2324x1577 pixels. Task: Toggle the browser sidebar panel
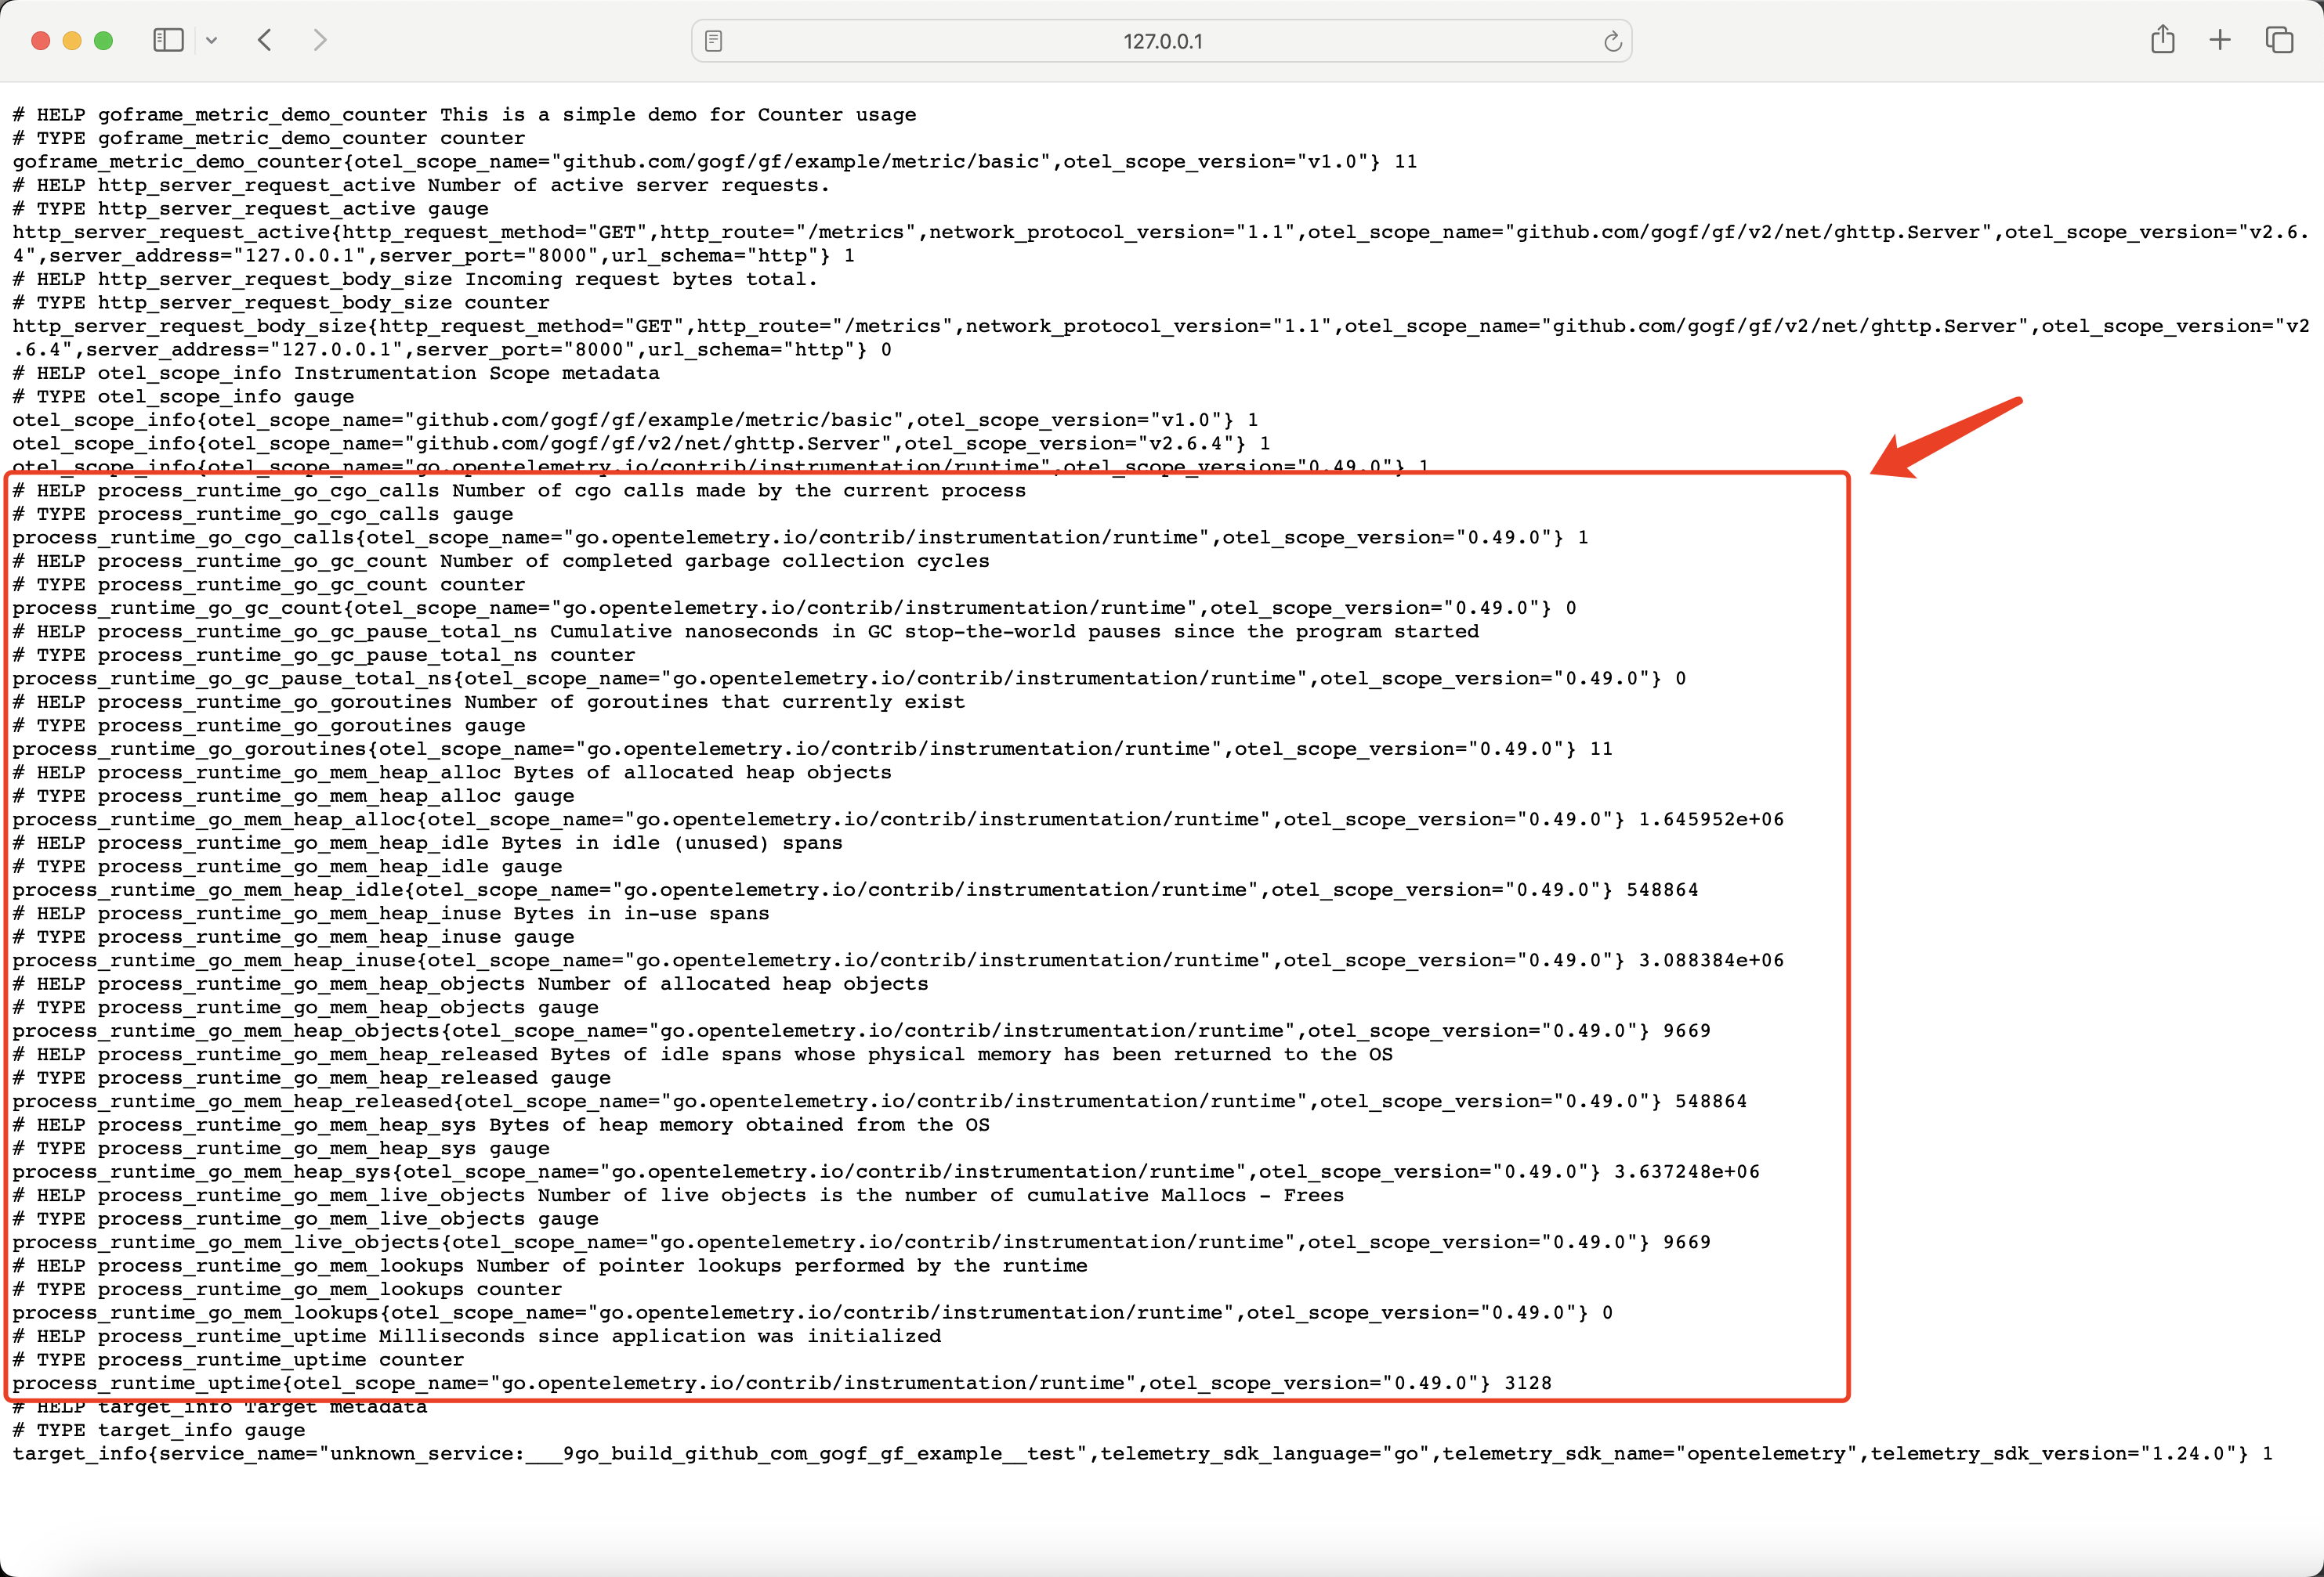(x=168, y=40)
